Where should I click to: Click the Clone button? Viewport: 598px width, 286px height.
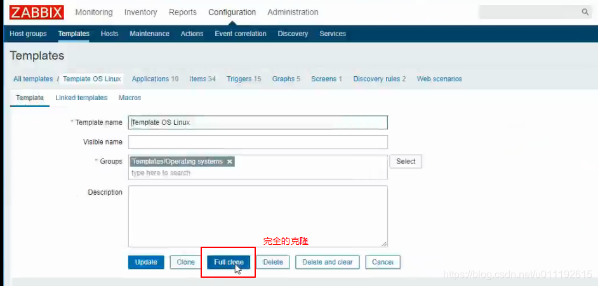click(186, 262)
